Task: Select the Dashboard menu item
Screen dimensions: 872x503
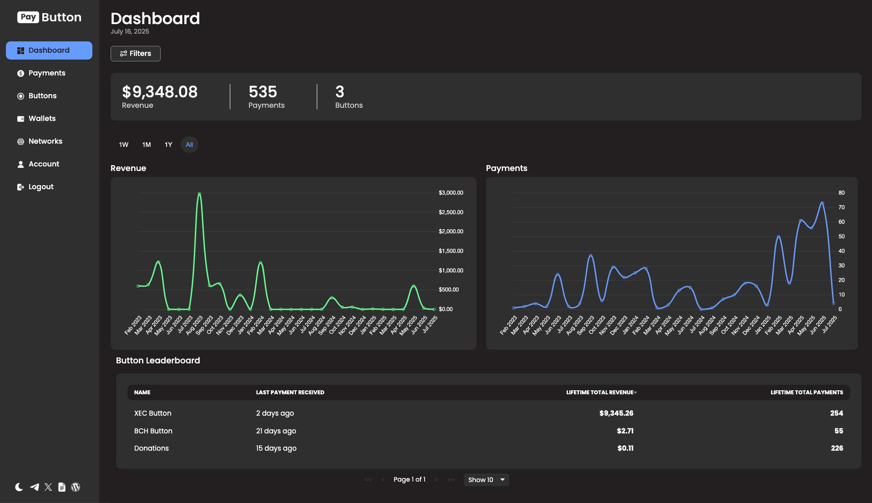Action: 49,50
